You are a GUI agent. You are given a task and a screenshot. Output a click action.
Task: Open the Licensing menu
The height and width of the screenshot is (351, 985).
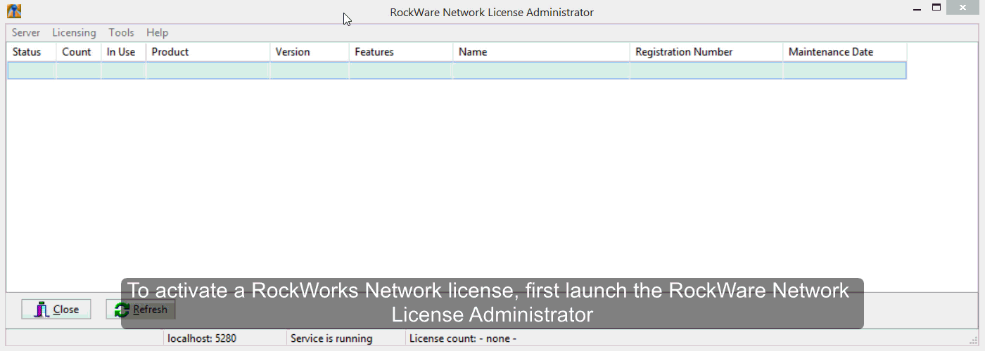tap(74, 32)
